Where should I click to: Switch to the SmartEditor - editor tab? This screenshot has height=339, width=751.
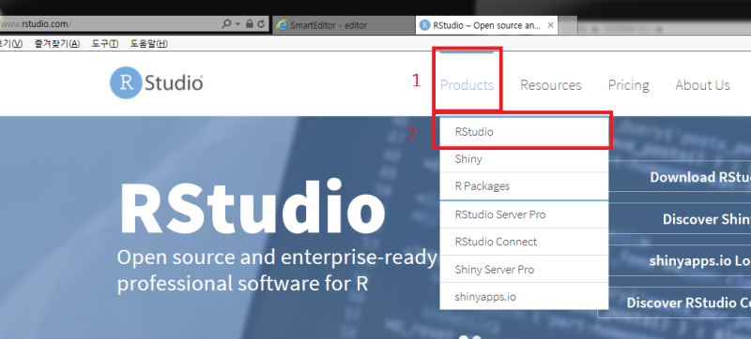tap(344, 25)
